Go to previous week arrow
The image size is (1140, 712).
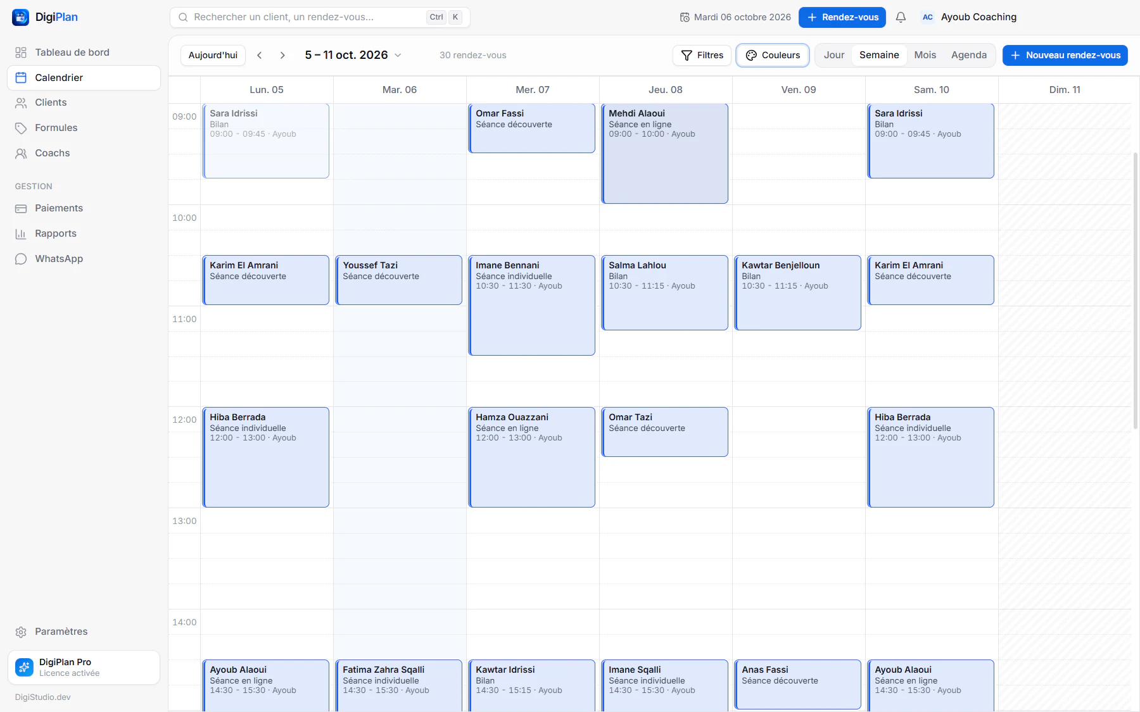(260, 55)
